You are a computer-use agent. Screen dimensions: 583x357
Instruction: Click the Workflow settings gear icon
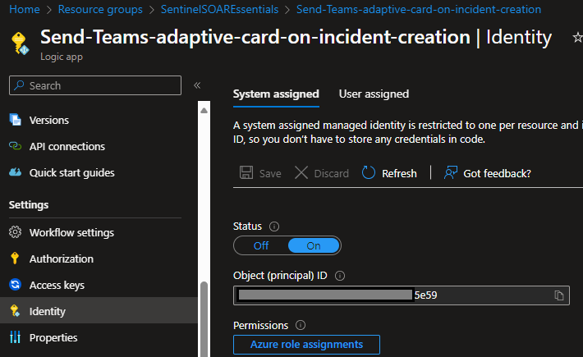point(16,232)
